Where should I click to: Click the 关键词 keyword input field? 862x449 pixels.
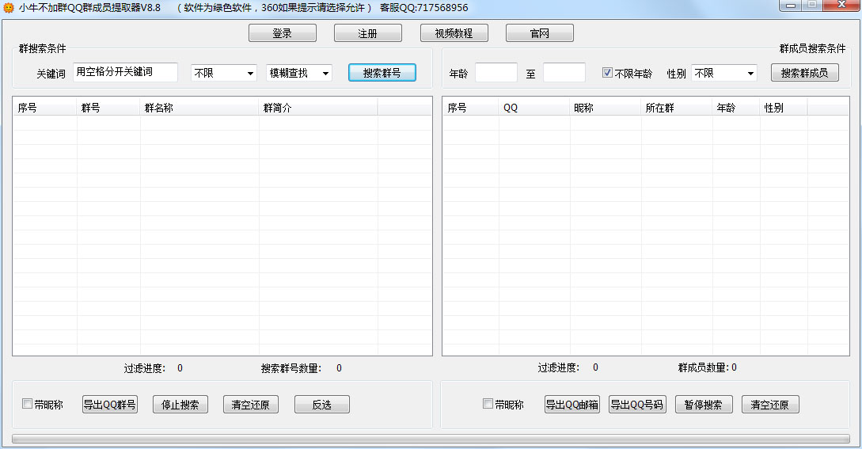(x=125, y=73)
